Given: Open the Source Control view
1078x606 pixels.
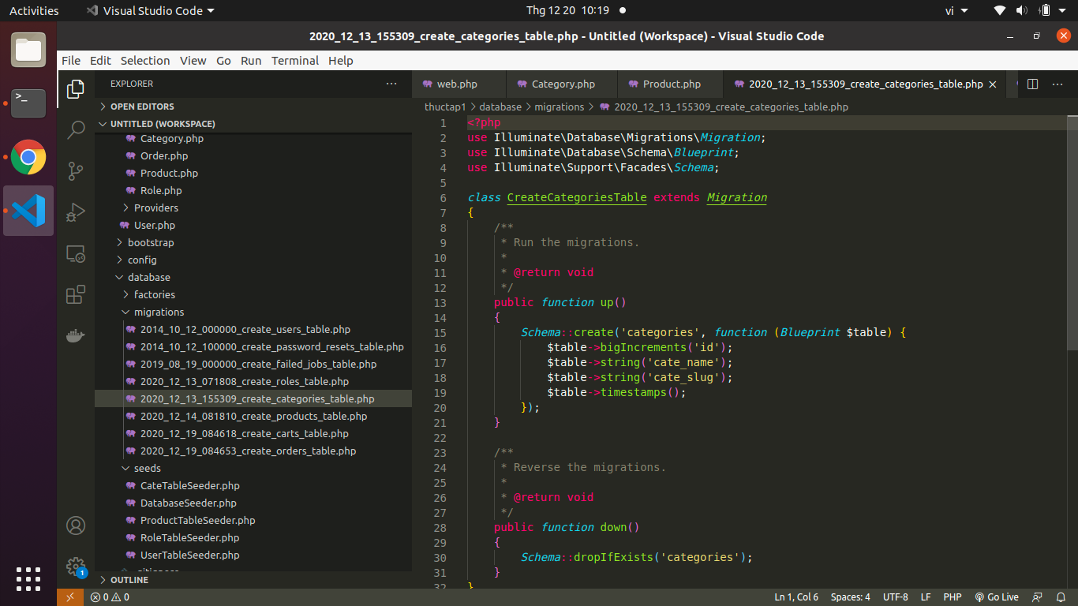Looking at the screenshot, I should click(76, 171).
